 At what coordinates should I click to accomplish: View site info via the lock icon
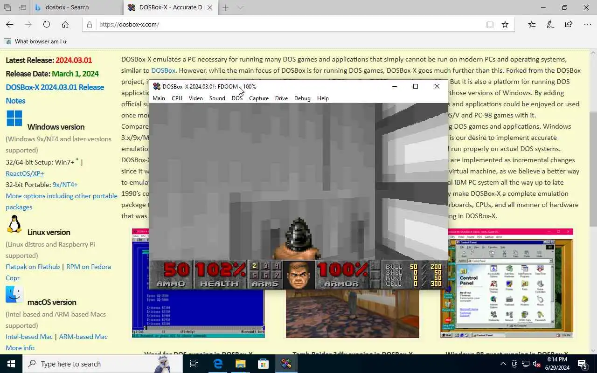click(x=90, y=24)
